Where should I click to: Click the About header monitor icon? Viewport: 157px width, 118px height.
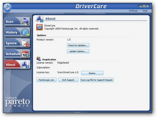click(40, 19)
